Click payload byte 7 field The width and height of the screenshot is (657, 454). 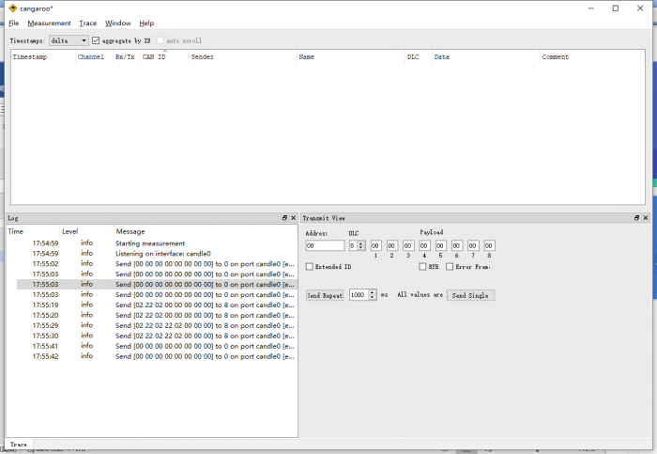tap(473, 246)
